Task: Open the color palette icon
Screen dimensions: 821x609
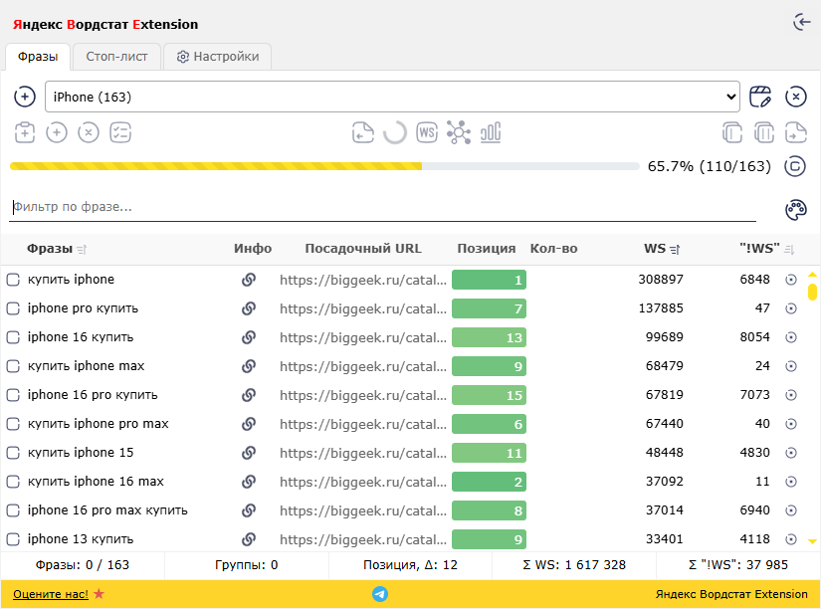Action: click(796, 210)
